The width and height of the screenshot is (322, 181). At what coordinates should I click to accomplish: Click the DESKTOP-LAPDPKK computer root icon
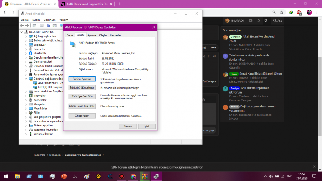click(26, 32)
